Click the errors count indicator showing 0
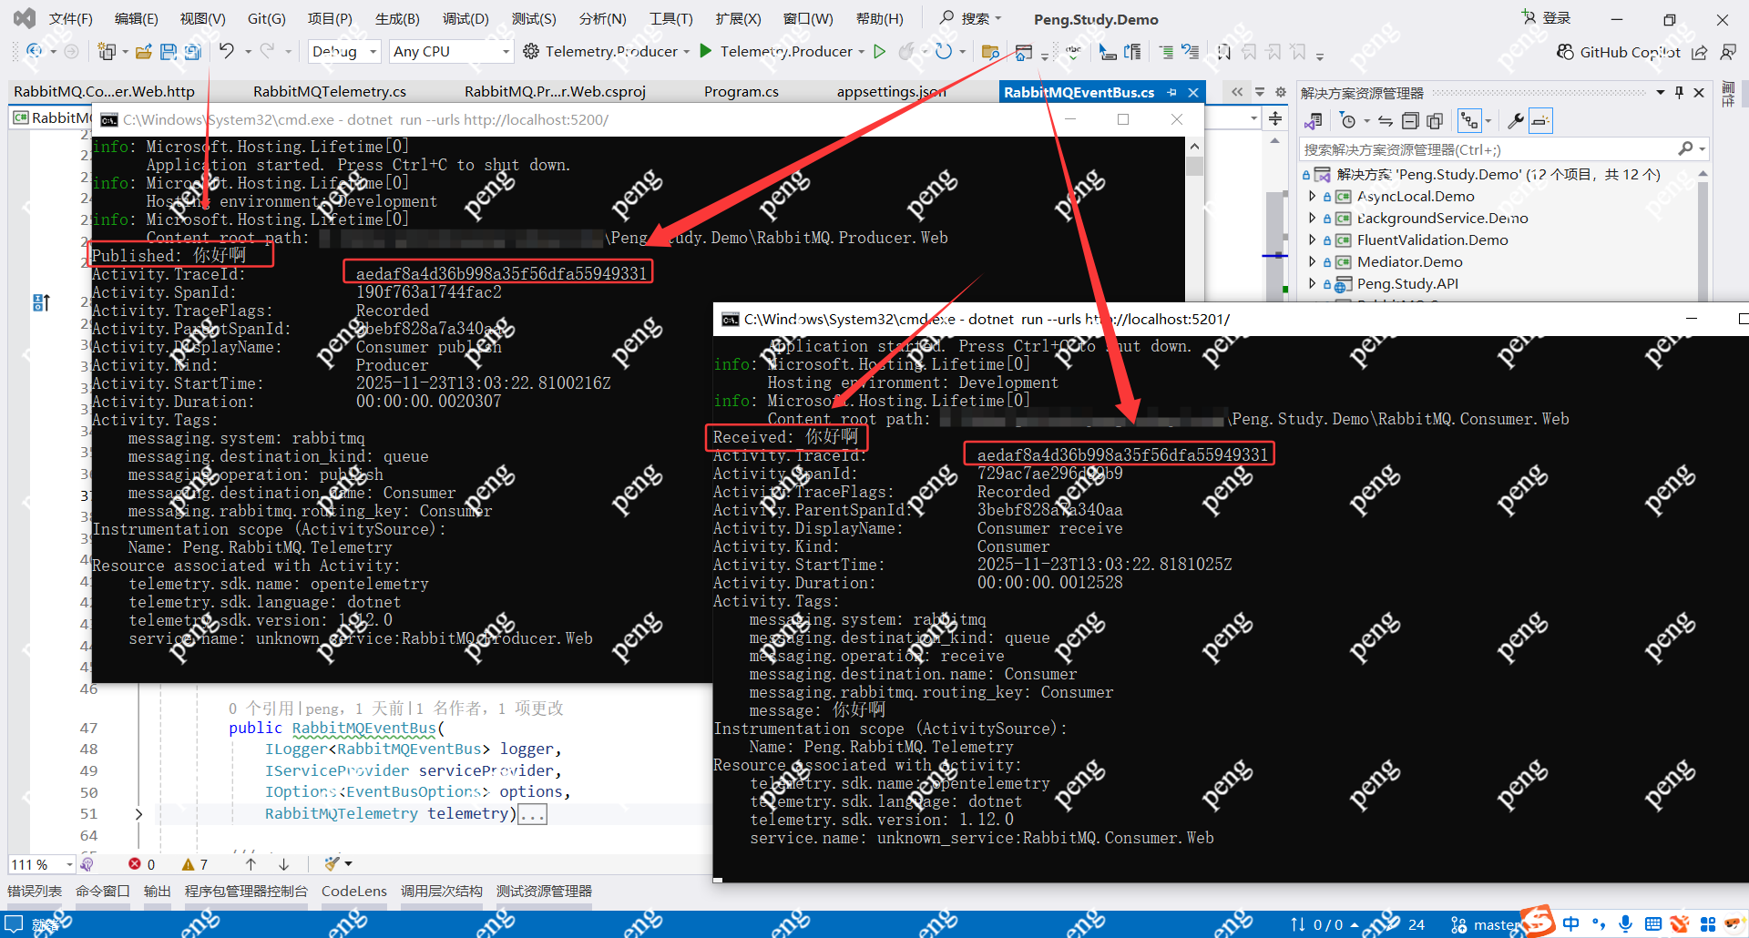The image size is (1749, 938). pyautogui.click(x=142, y=864)
